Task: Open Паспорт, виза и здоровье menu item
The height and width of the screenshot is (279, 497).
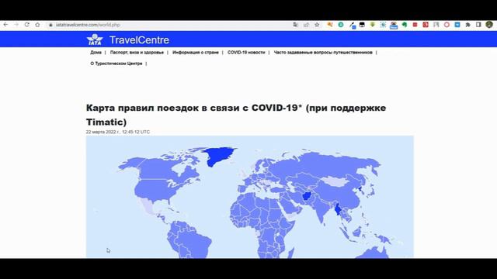Action: [137, 53]
